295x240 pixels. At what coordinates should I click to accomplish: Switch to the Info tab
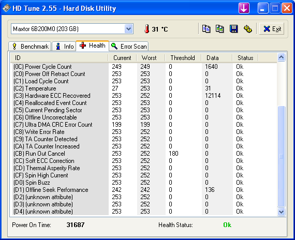(64, 46)
